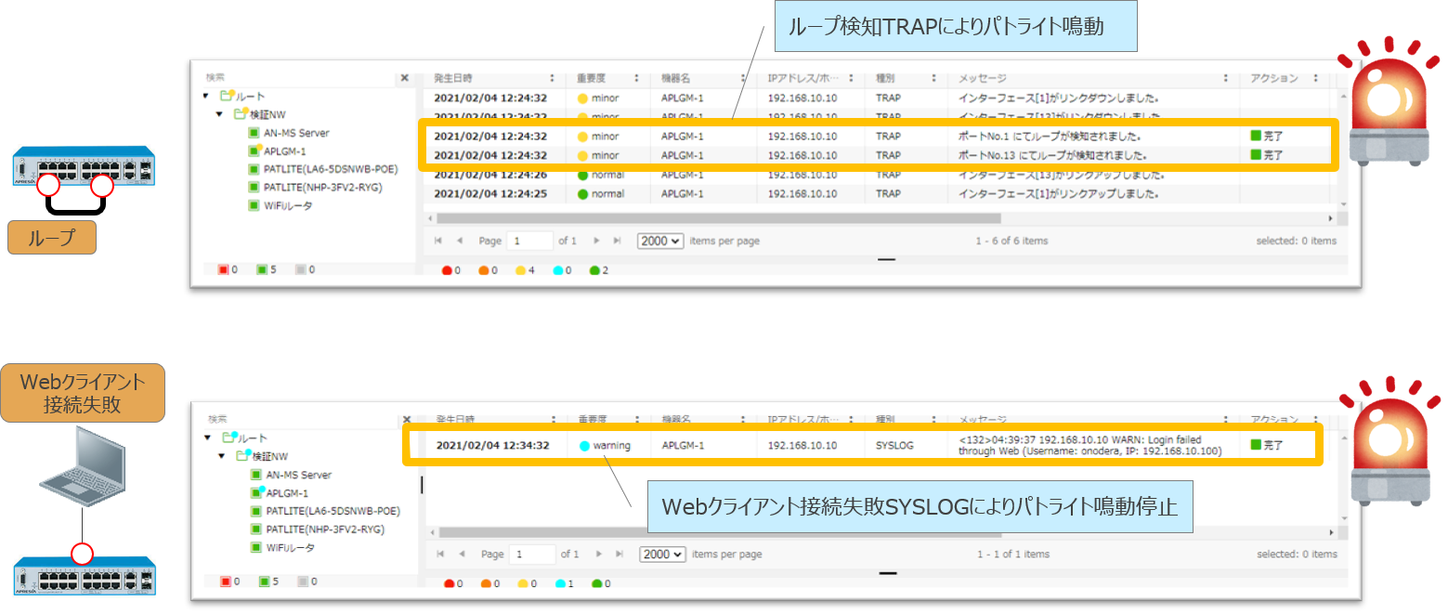Click horizontal scrollbar of TRAP event table
This screenshot has width=1448, height=614.
coord(718,218)
